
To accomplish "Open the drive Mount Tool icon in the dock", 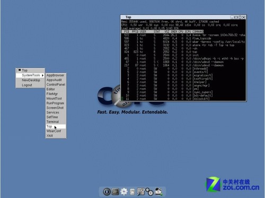I will coord(158,192).
